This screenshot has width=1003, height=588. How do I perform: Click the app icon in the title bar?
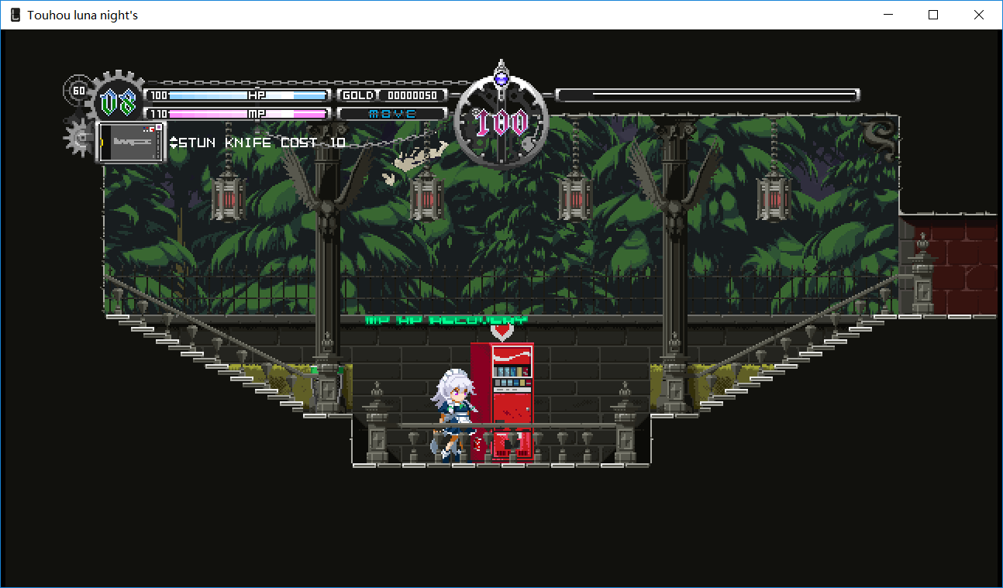[16, 15]
